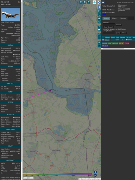Screen dimensions: 135x180
Task: Close the FLJ63T aircraft info panel
Action: [19, 2]
